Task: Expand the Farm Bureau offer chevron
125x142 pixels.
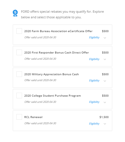Action: [x=105, y=38]
